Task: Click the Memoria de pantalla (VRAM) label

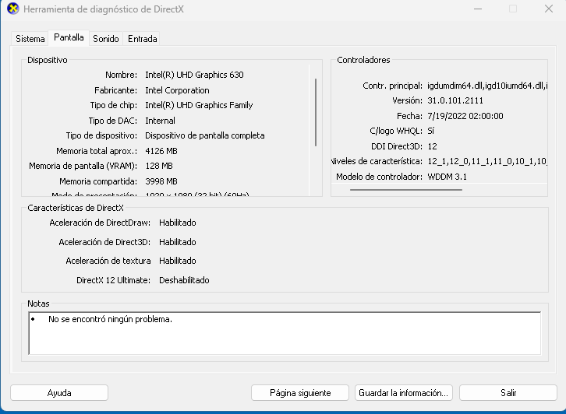Action: click(83, 166)
